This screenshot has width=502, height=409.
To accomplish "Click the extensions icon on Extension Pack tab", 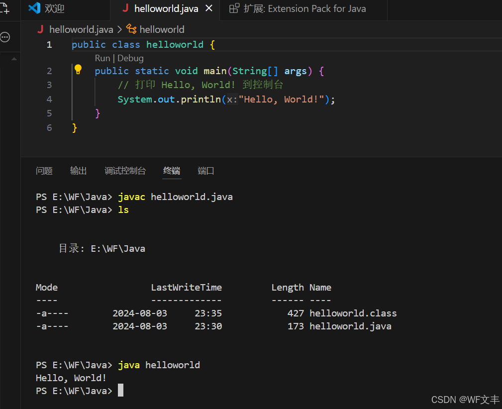I will pos(234,8).
